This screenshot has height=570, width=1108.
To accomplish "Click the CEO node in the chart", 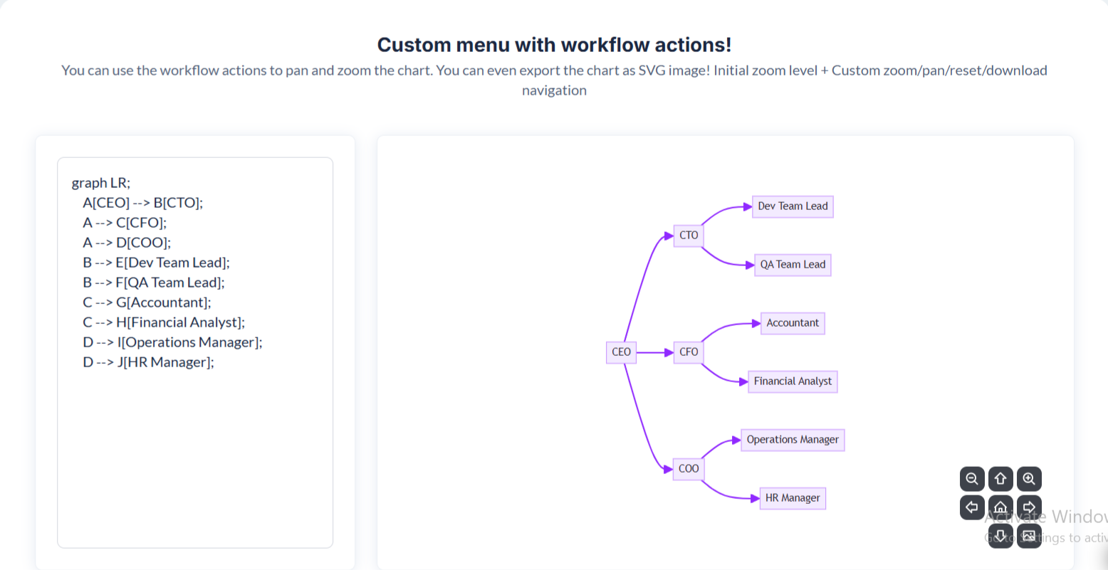I will [x=621, y=352].
